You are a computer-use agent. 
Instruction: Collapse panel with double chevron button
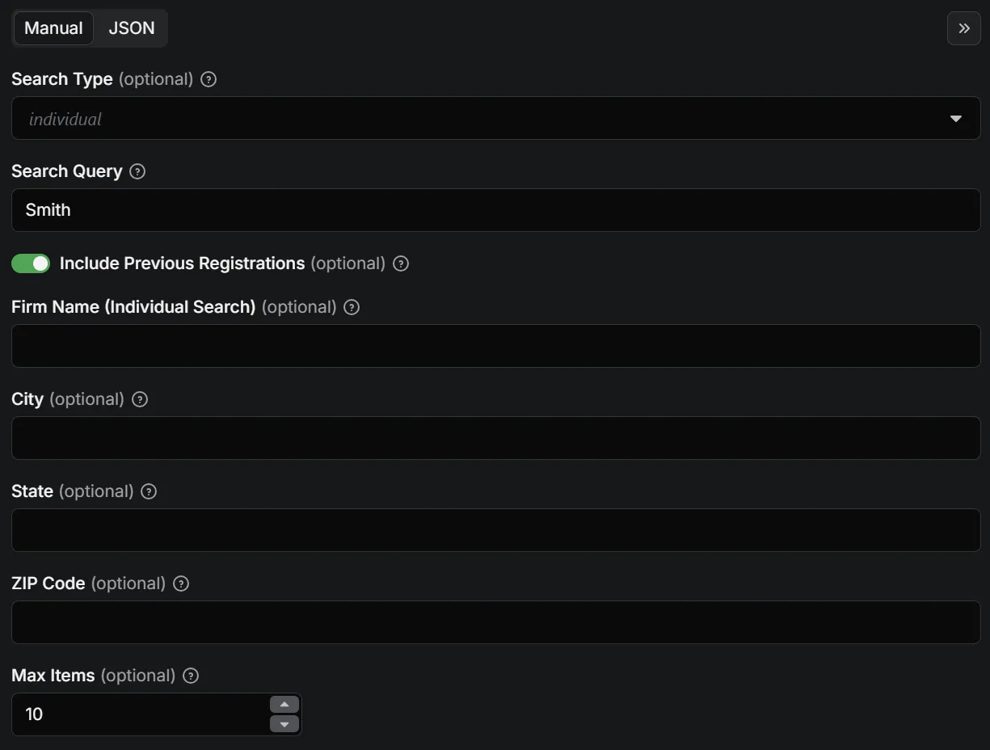(x=963, y=28)
